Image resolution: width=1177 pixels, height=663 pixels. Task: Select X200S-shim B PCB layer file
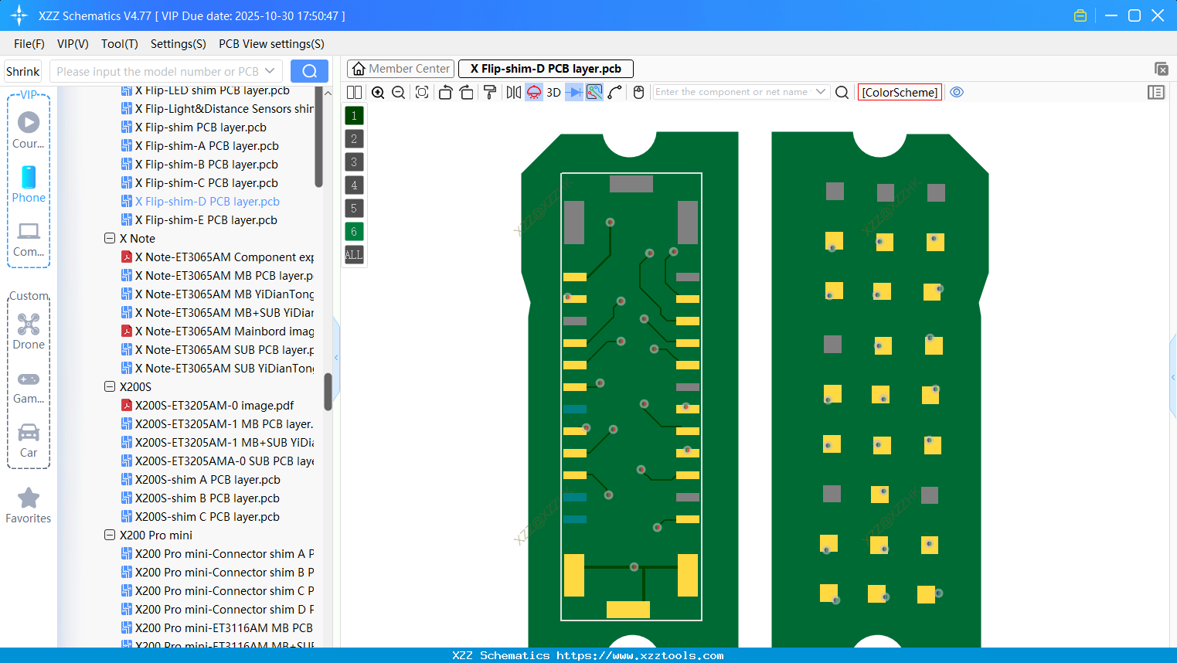click(206, 498)
